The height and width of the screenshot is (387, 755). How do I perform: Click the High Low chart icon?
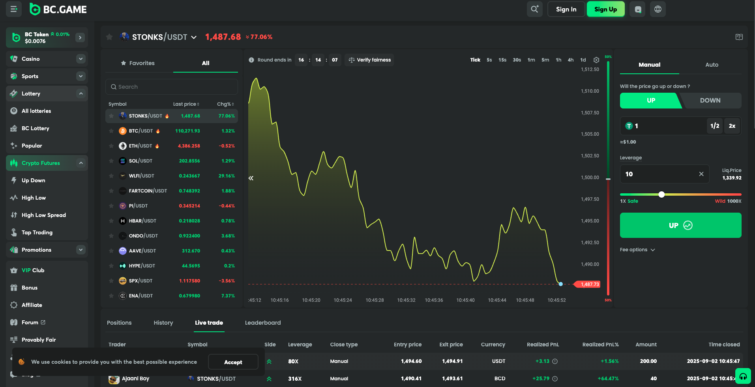[x=14, y=198]
